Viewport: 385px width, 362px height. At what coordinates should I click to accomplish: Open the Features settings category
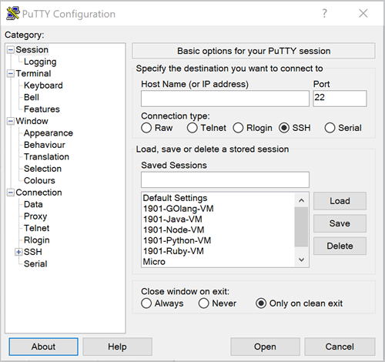tap(42, 109)
